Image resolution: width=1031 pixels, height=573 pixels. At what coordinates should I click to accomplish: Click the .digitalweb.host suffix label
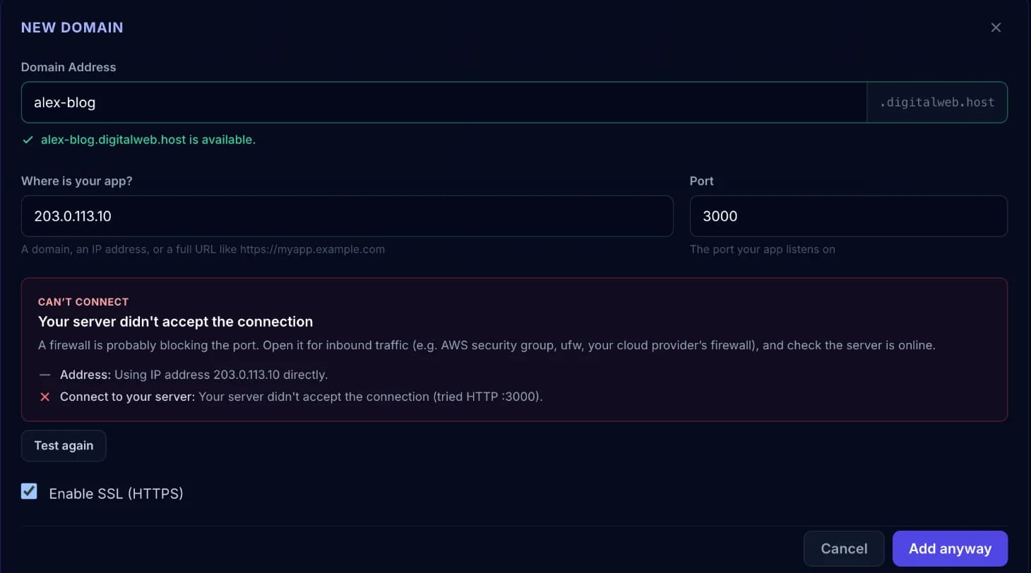937,102
